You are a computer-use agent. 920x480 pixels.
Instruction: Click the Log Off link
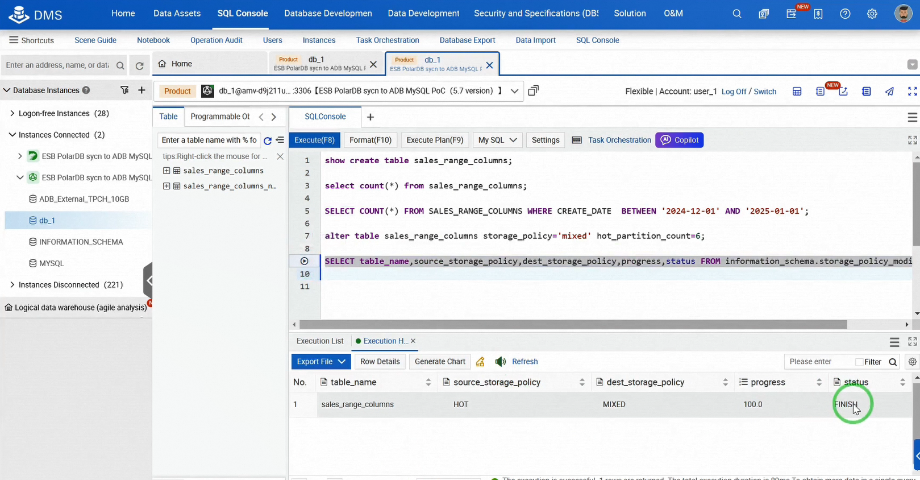pos(734,92)
